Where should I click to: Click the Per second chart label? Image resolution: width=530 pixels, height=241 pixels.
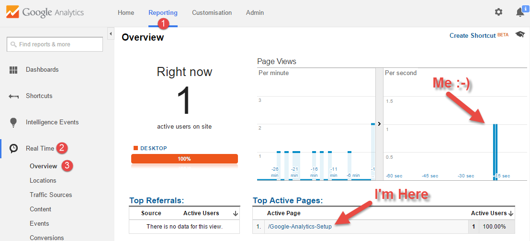401,73
